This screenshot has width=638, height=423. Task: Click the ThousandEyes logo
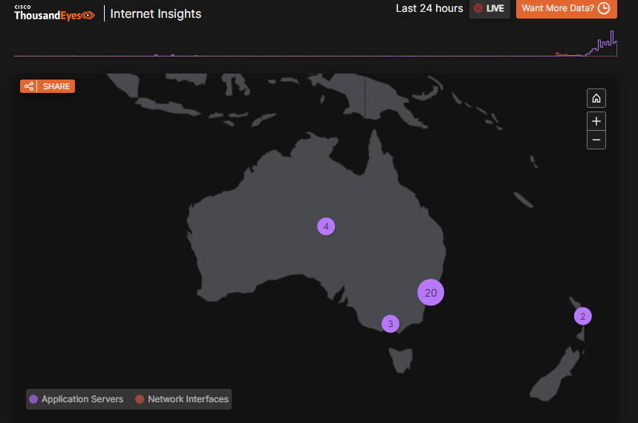point(54,13)
